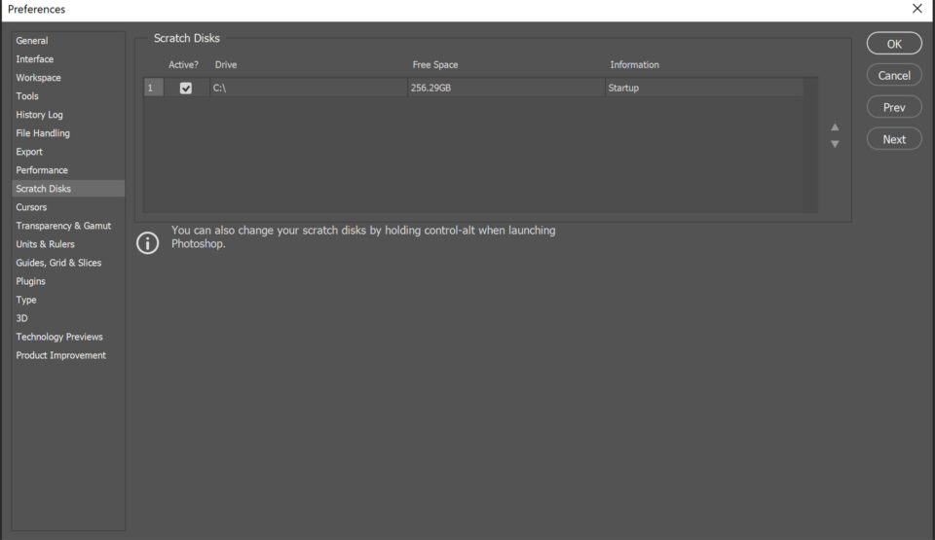Open the Technology Previews section
The width and height of the screenshot is (935, 540).
click(60, 337)
